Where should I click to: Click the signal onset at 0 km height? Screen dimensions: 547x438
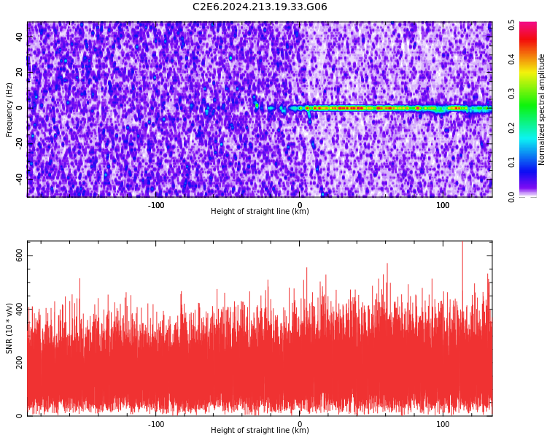pos(299,108)
